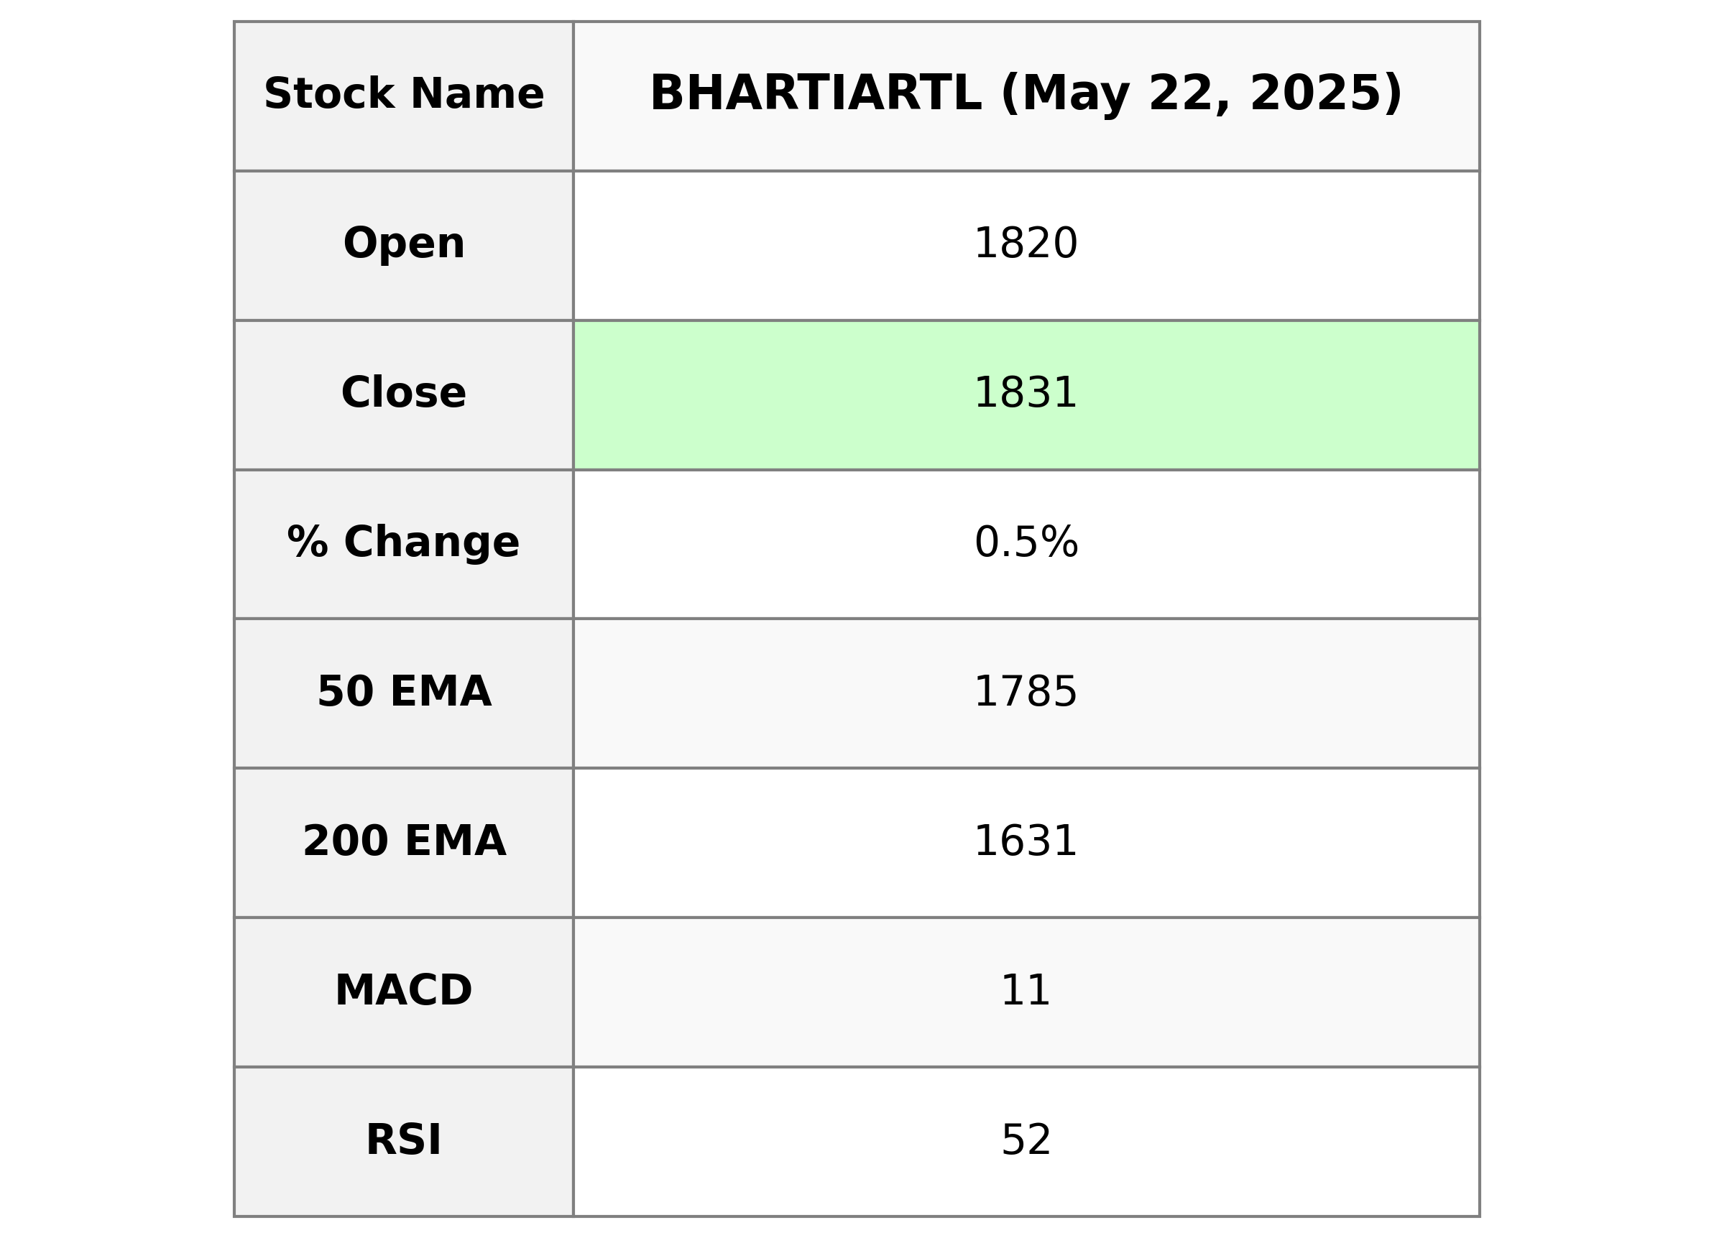Select the Open row label
Screen dimensions: 1714x1238
click(404, 244)
